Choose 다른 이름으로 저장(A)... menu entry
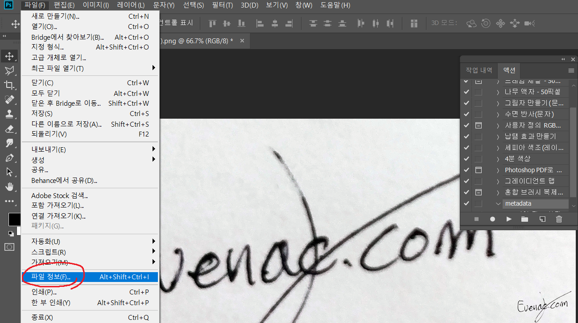The height and width of the screenshot is (323, 578). (90, 124)
